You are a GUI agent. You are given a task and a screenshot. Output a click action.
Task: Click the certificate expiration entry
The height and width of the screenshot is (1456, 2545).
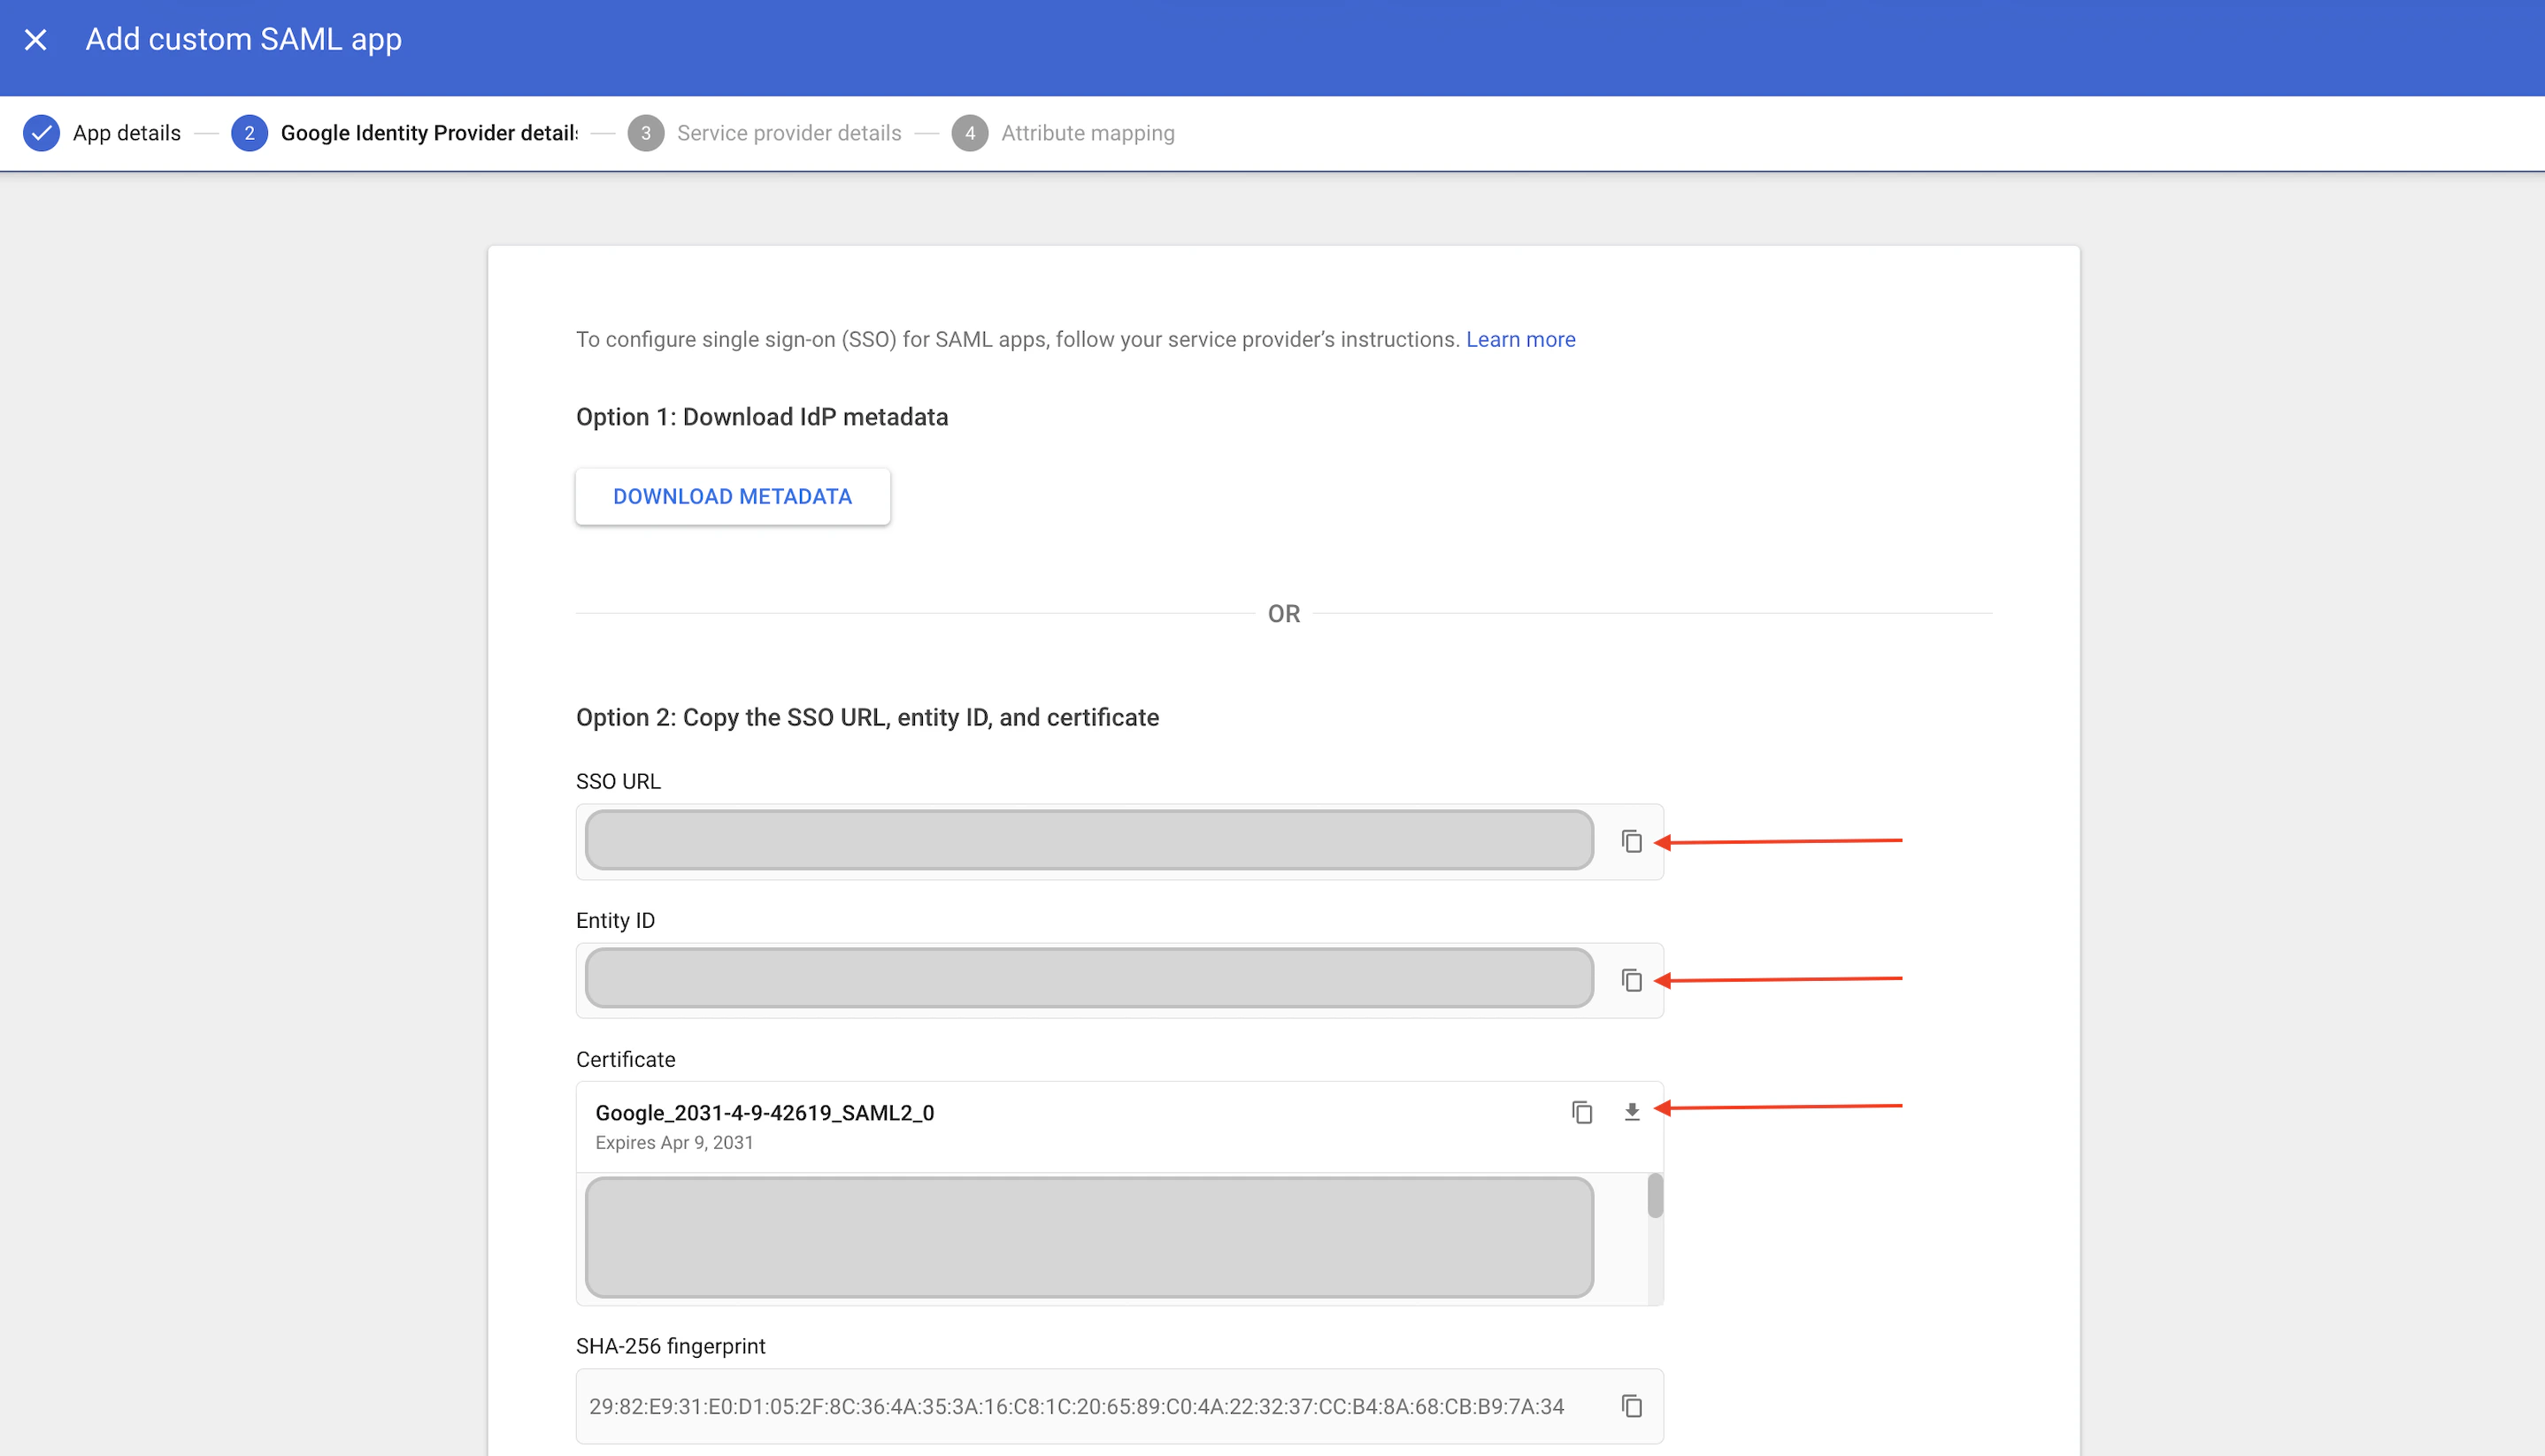(675, 1142)
